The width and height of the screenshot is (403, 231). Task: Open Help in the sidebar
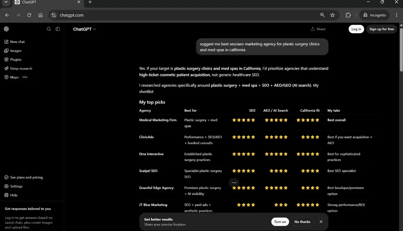point(11,195)
